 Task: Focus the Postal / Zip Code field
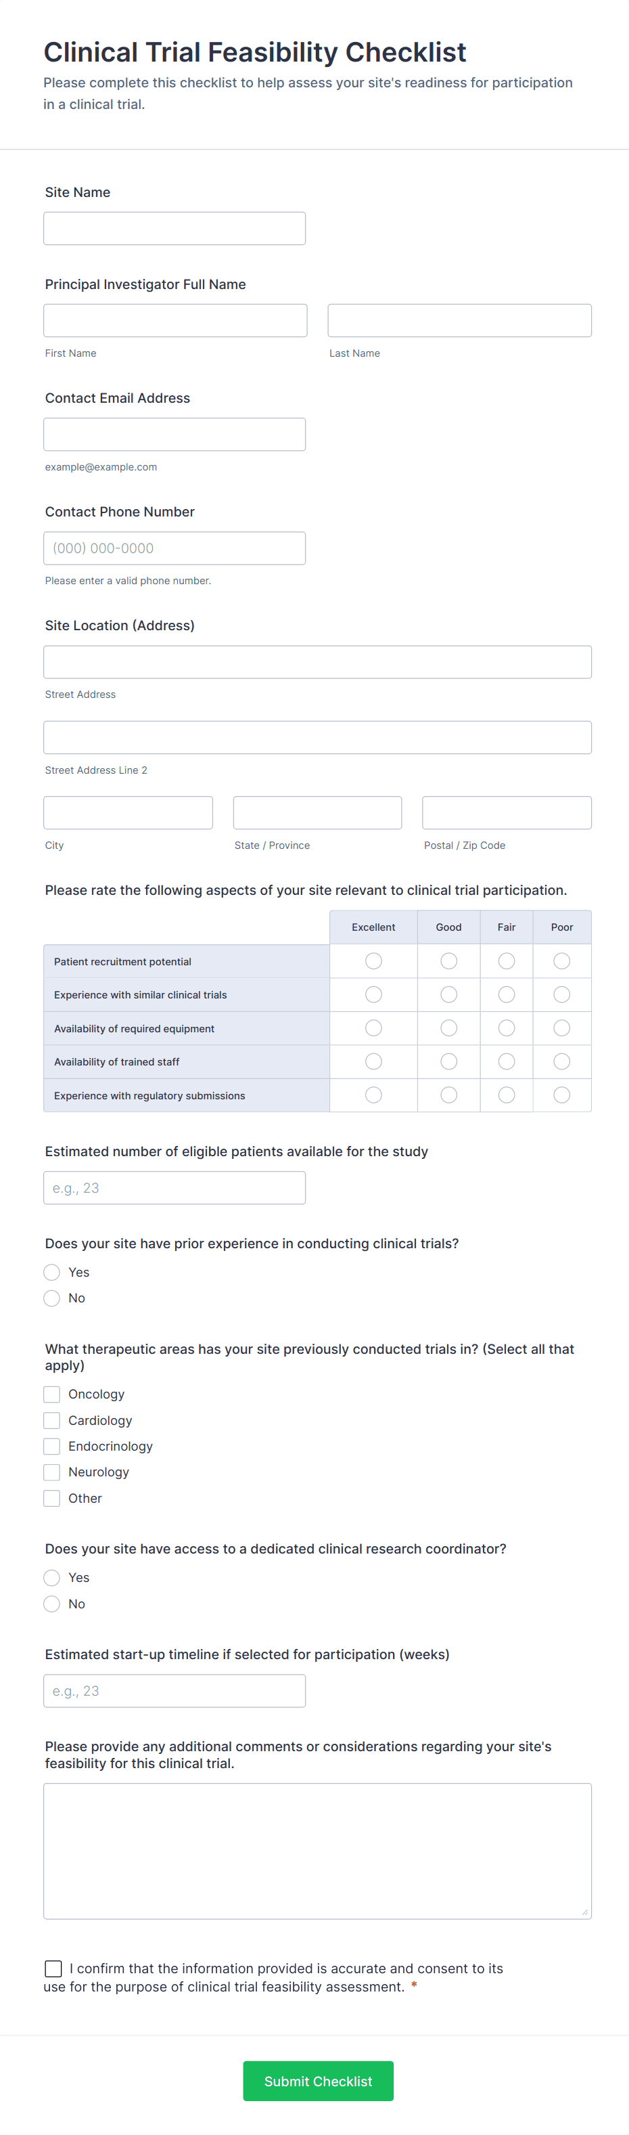[507, 813]
